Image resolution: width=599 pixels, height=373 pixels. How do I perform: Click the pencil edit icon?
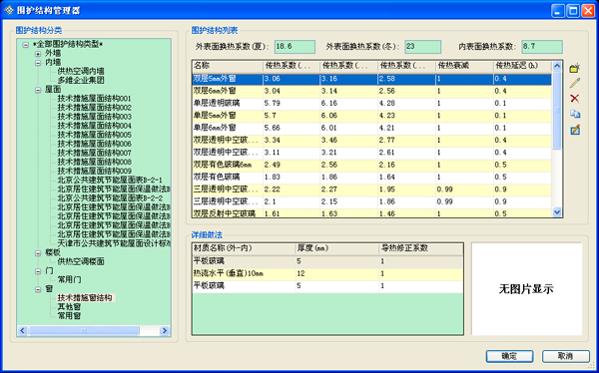click(x=575, y=83)
